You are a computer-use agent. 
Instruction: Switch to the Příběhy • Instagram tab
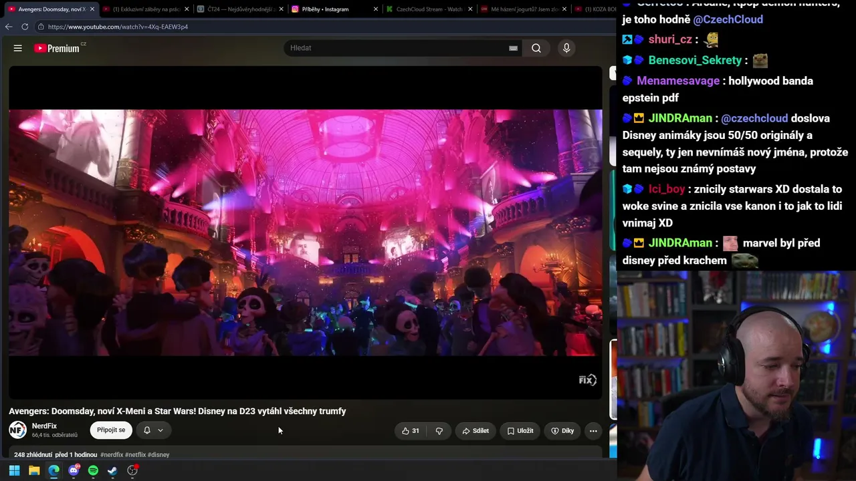pos(334,9)
